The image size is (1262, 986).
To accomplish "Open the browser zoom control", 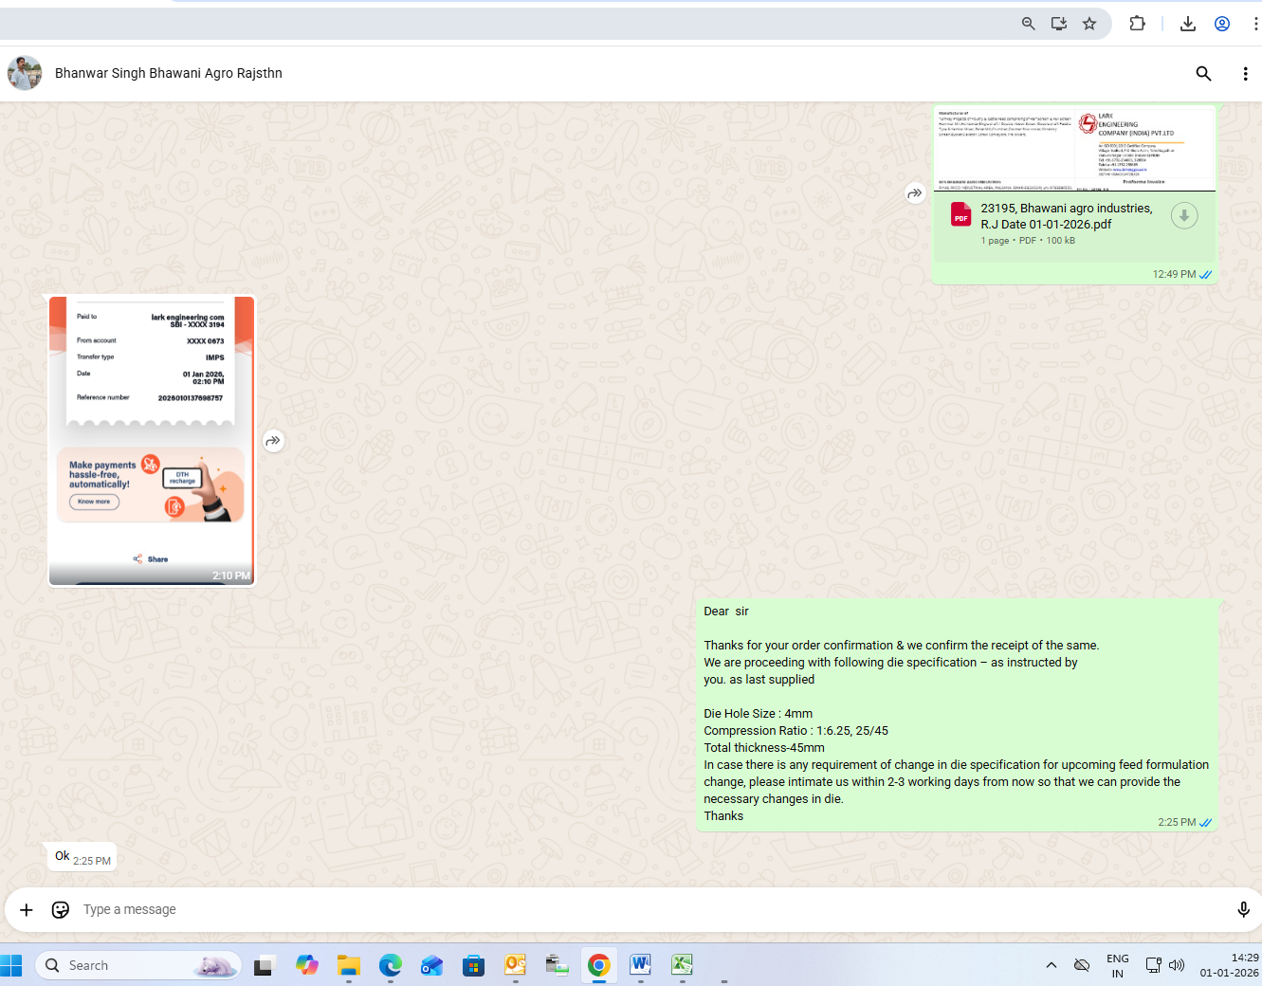I will point(1028,24).
